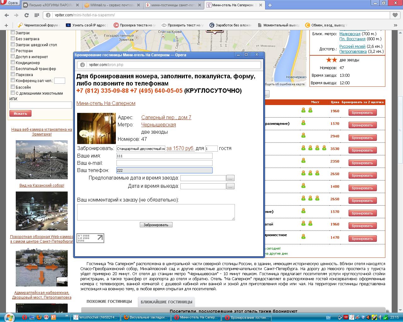Open the Узнать свой IP адрес bookmark
Screen dimensions: 403x322
(x=87, y=25)
